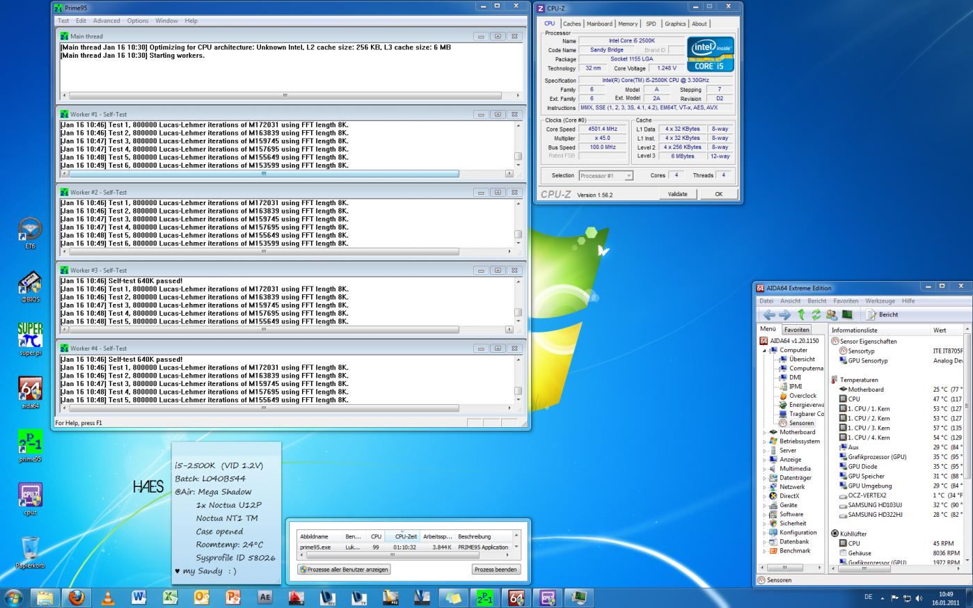973x608 pixels.
Task: Refresh AIDA64 sensor readings with the refresh icon
Action: [816, 314]
